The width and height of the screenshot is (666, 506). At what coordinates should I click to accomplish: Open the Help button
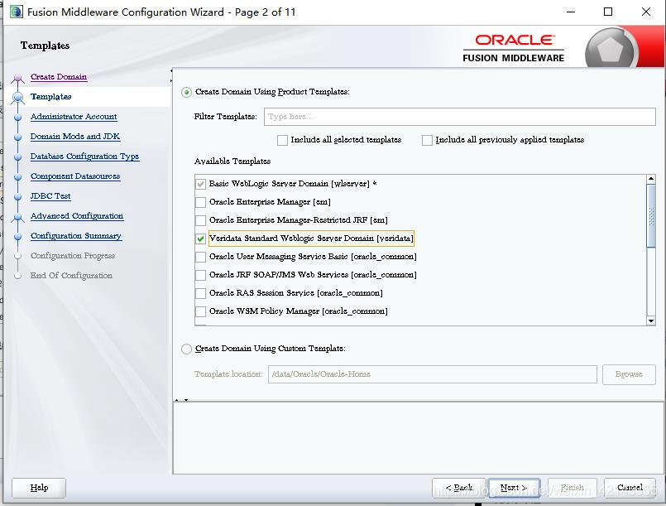[x=39, y=488]
